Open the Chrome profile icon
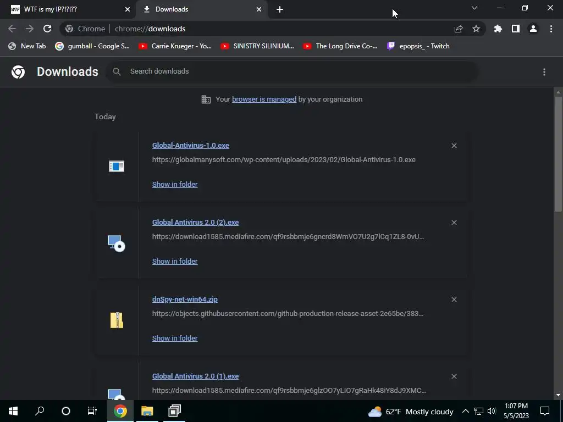 533,29
